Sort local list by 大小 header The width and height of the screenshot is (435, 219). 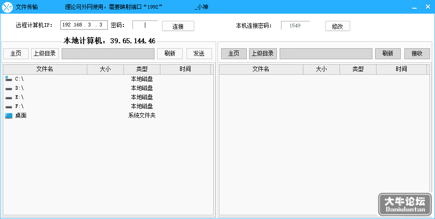pyautogui.click(x=106, y=69)
